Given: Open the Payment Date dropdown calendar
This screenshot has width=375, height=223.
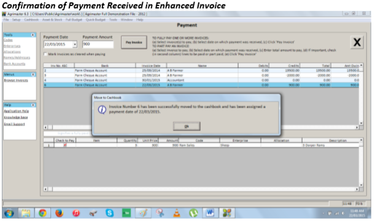Looking at the screenshot, I should (75, 44).
